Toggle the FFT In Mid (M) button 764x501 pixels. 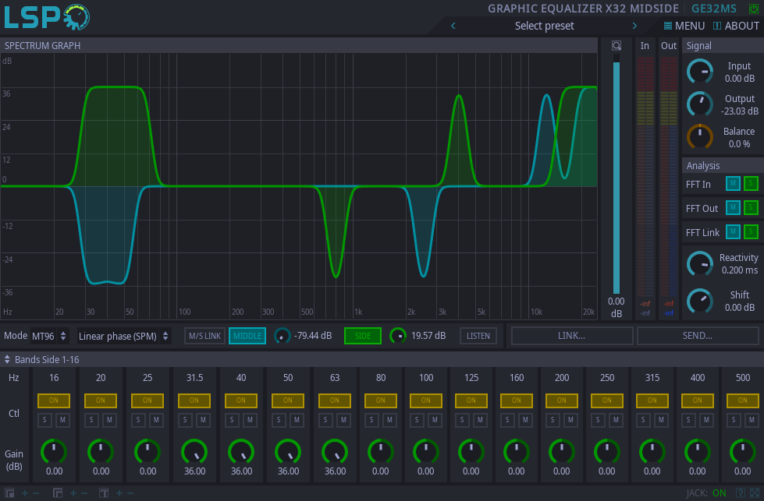pos(733,184)
